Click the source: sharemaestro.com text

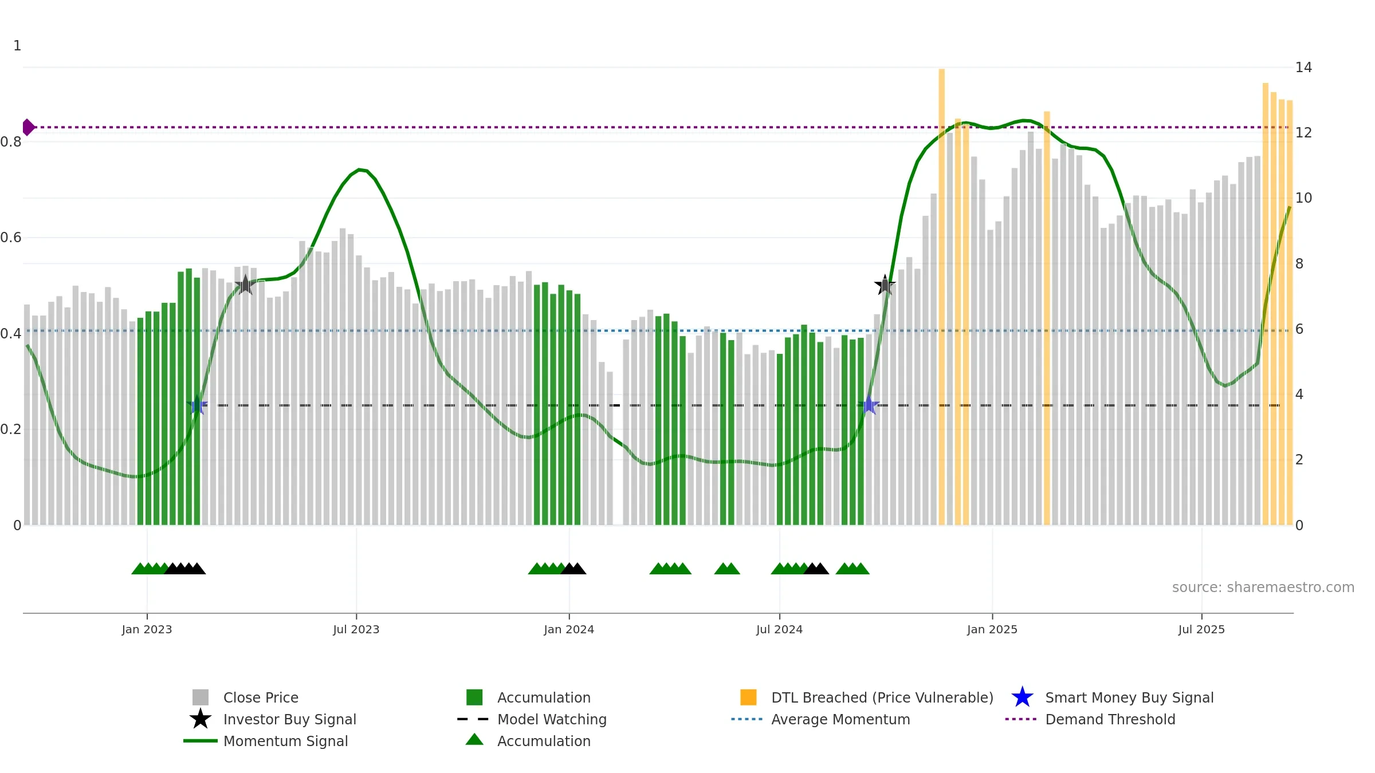point(1263,587)
